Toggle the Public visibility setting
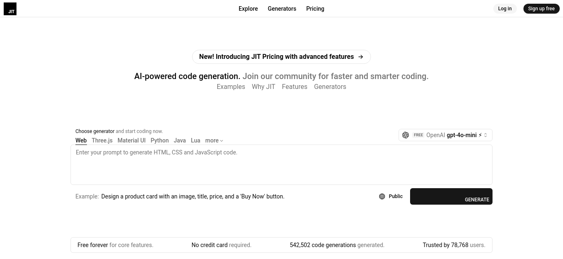Viewport: 563px width, 259px height. click(x=391, y=196)
